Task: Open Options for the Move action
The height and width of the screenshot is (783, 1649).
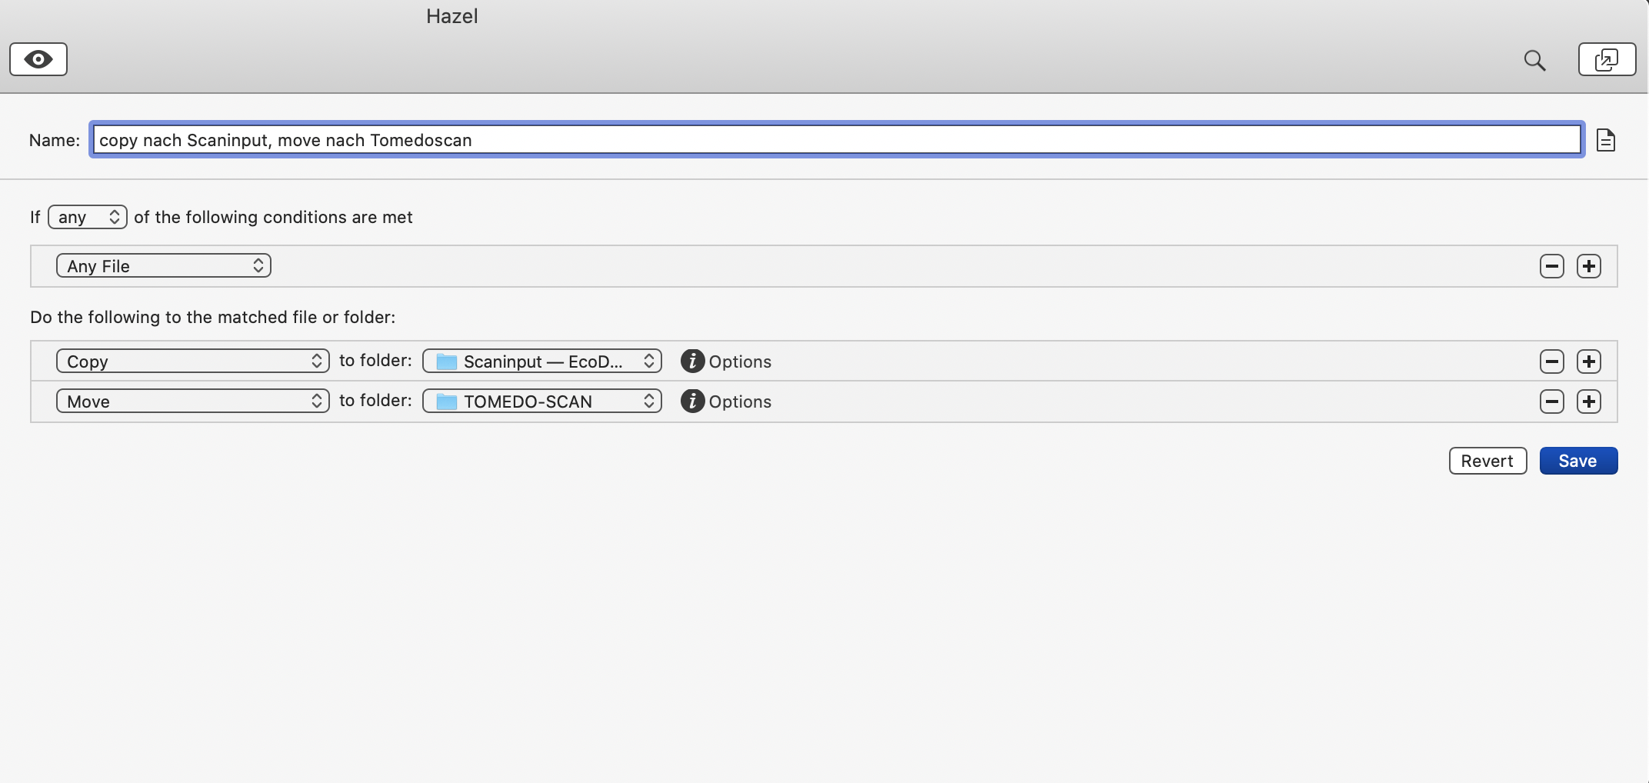Action: click(x=725, y=401)
